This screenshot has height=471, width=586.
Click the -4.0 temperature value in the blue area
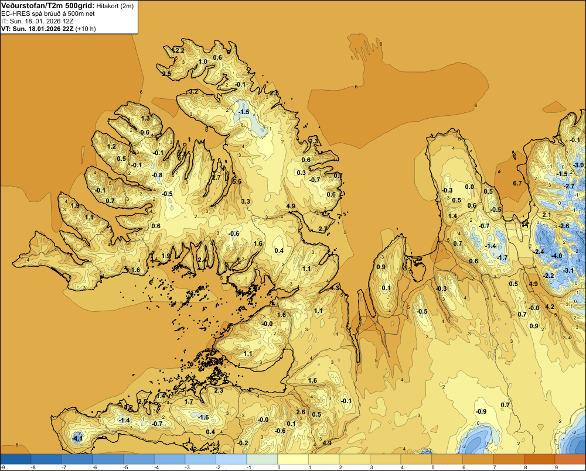[557, 256]
